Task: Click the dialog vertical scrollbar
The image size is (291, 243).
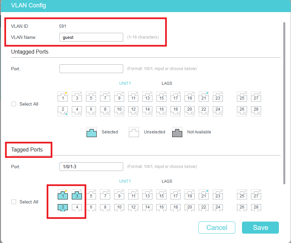Action: [x=284, y=103]
